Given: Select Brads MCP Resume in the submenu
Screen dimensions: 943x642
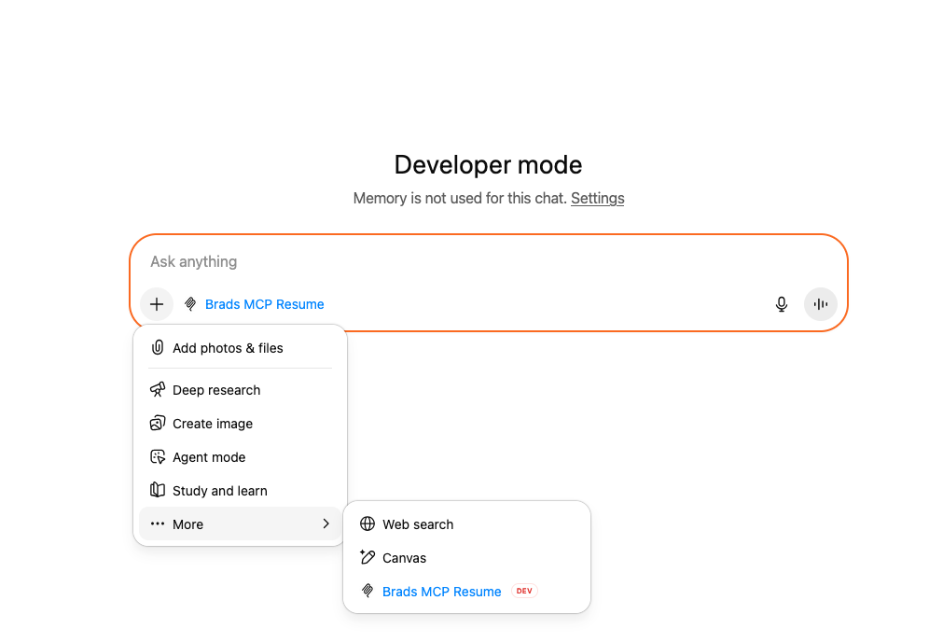Looking at the screenshot, I should tap(466, 592).
